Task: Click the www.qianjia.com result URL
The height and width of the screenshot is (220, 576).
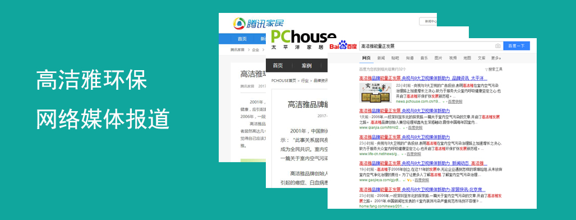Action: coord(380,127)
